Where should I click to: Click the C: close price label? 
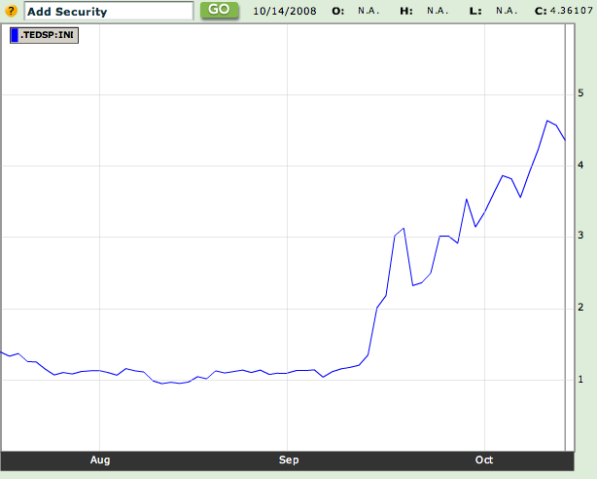click(541, 11)
